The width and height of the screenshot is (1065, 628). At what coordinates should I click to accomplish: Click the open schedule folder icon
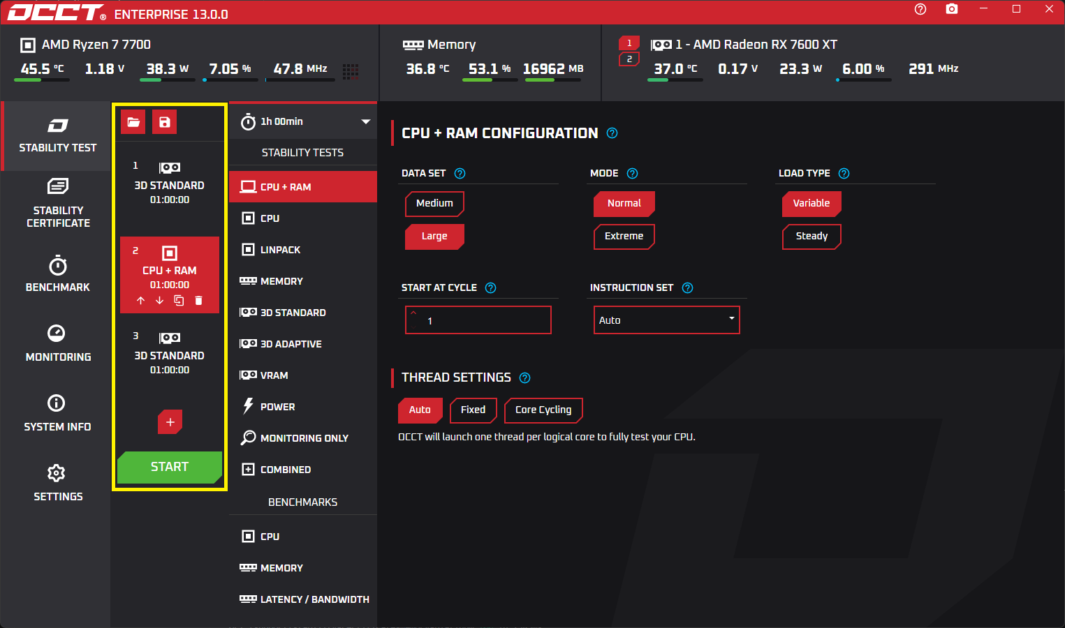point(133,122)
